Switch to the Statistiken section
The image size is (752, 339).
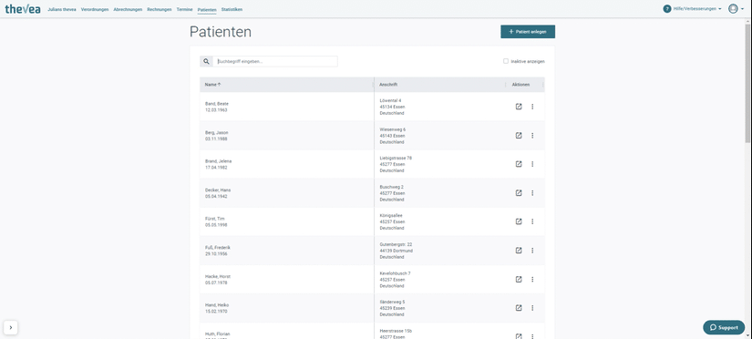[x=232, y=10]
